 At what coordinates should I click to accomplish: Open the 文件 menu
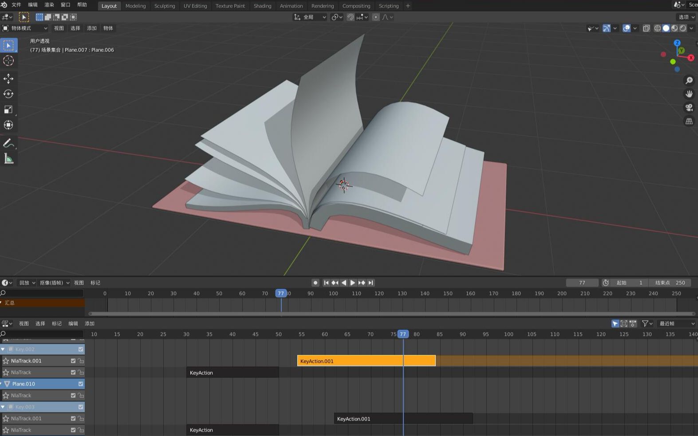click(x=16, y=5)
